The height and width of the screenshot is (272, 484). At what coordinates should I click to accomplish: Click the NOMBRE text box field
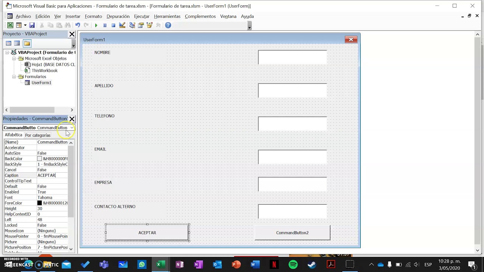292,57
